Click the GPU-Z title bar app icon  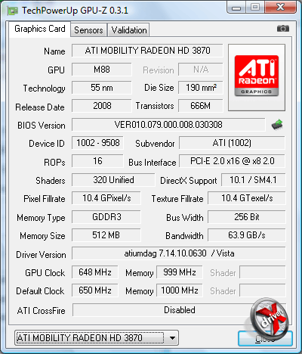pos(13,11)
